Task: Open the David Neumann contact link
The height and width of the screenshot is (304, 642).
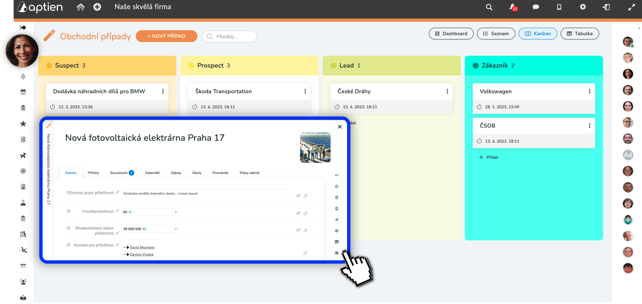Action: (142, 247)
